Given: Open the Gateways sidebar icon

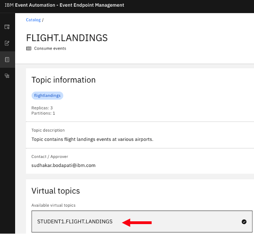Looking at the screenshot, I should click(x=7, y=76).
